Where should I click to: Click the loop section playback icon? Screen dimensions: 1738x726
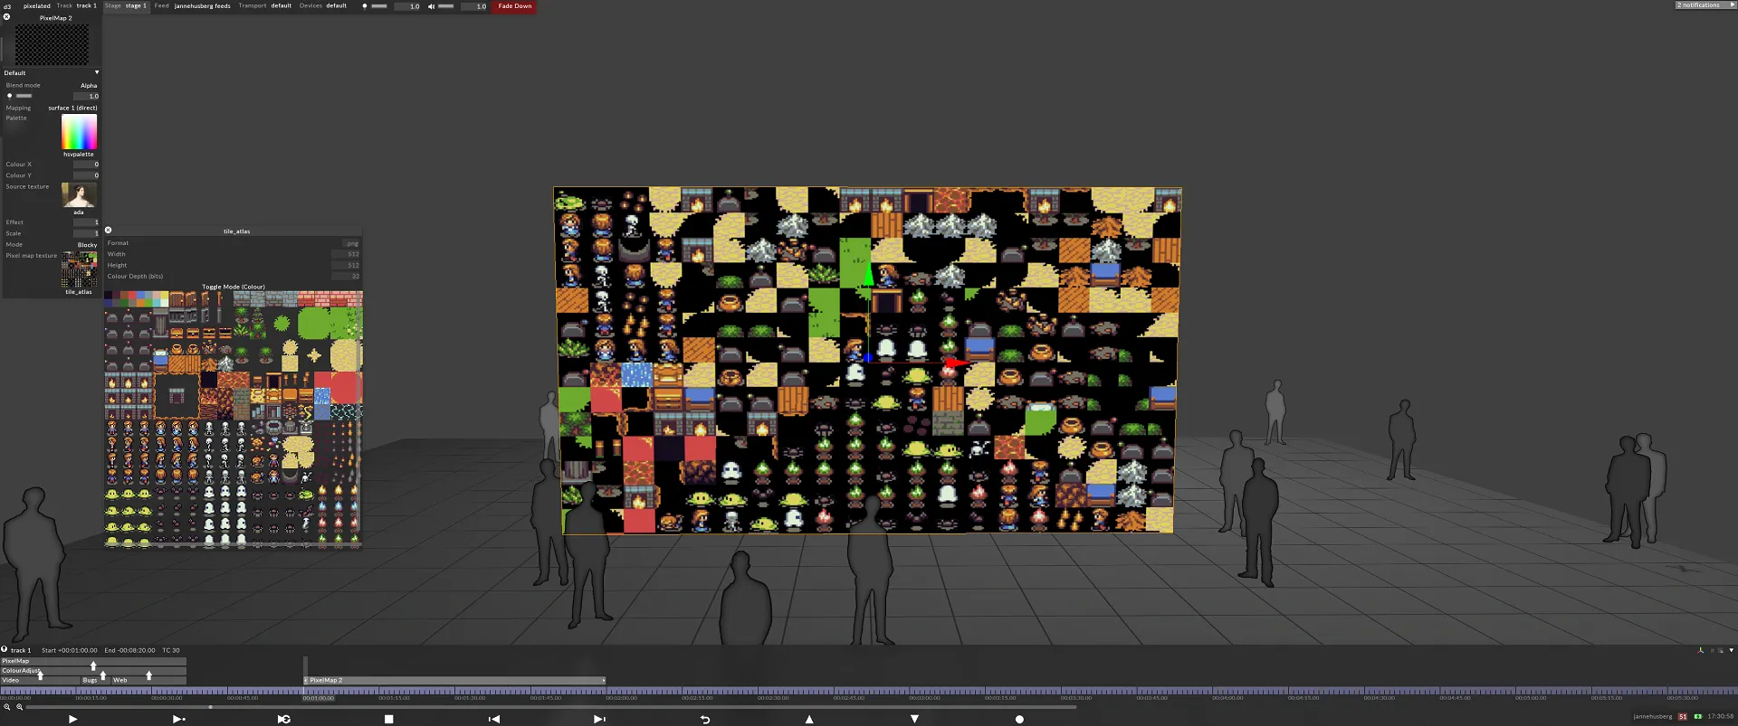283,719
